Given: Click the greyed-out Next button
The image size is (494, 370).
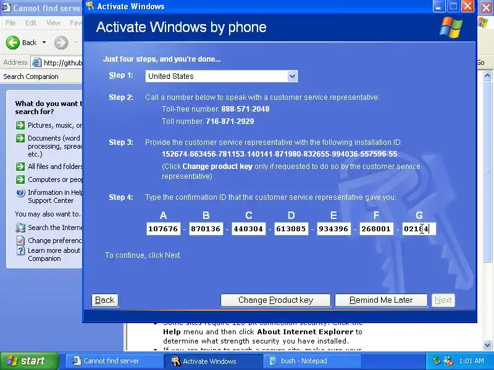Looking at the screenshot, I should click(443, 300).
